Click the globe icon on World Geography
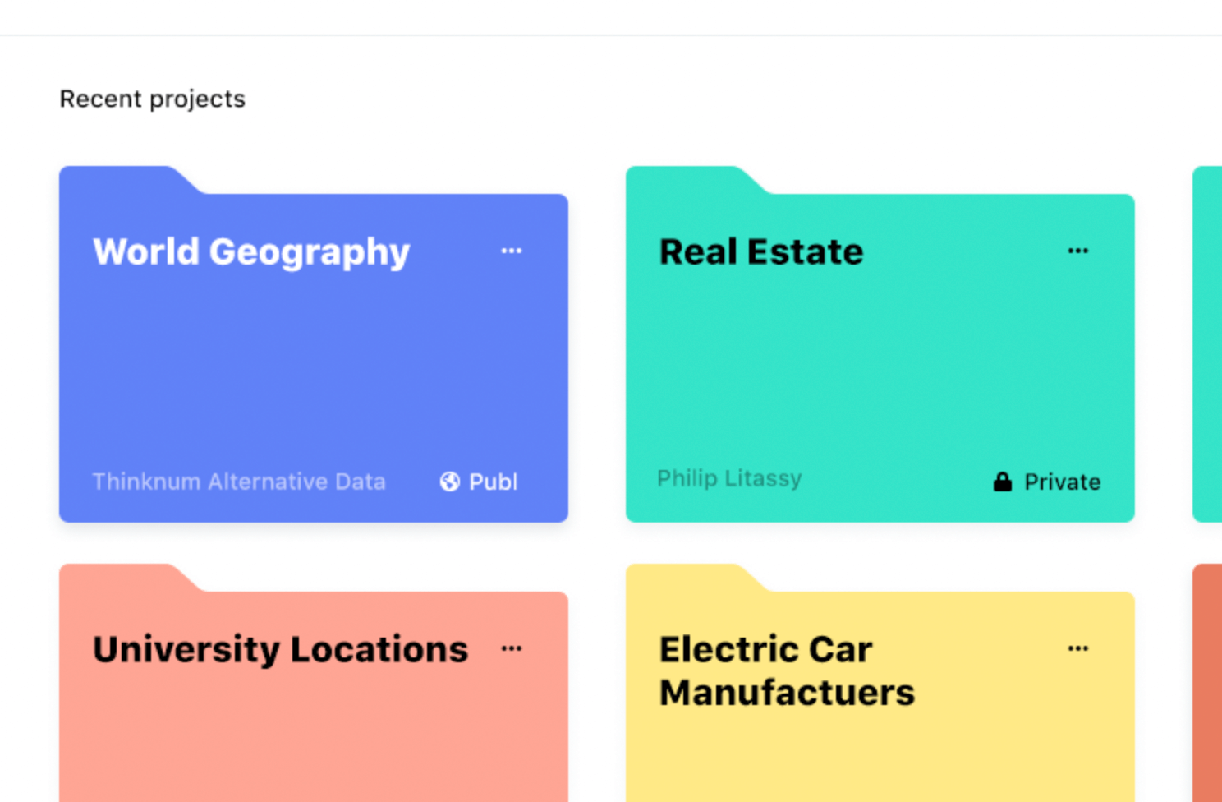 [450, 482]
